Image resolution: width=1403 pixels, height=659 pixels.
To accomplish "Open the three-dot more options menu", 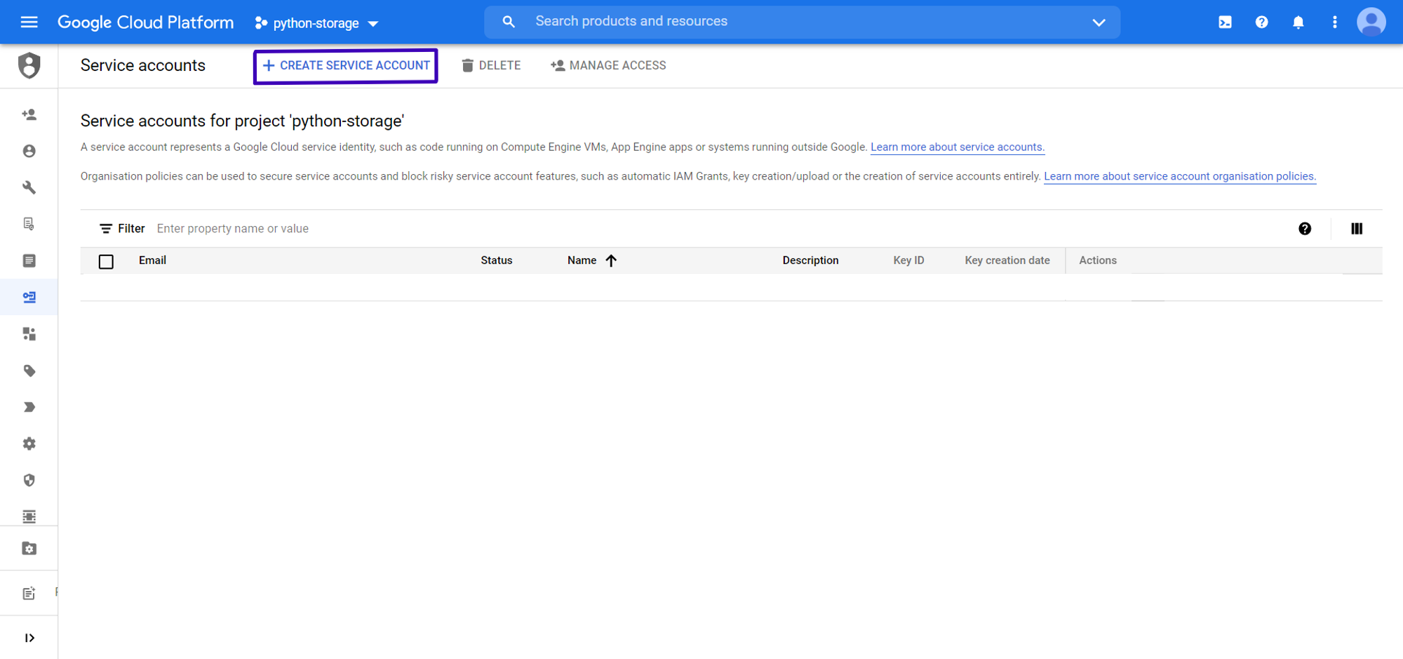I will click(x=1334, y=22).
